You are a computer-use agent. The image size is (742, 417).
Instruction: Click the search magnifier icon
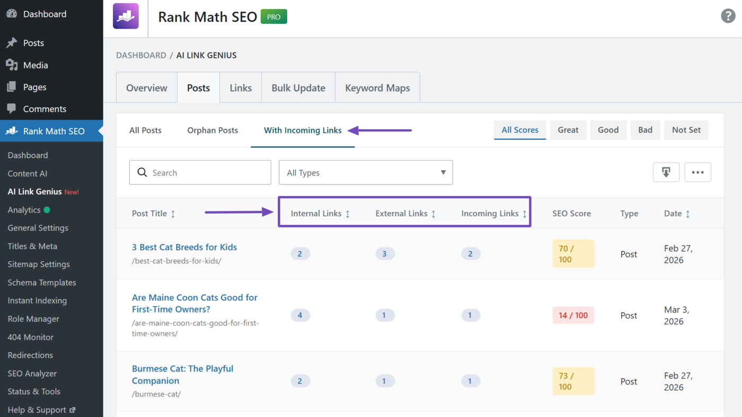[142, 172]
